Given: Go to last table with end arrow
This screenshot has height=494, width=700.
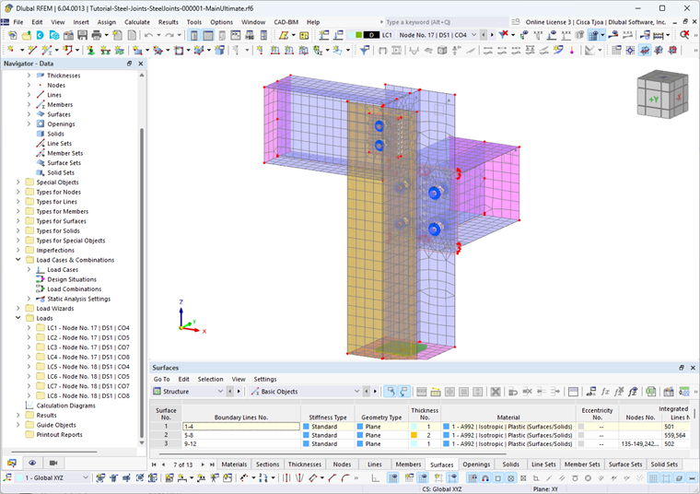Looking at the screenshot, I should point(212,465).
